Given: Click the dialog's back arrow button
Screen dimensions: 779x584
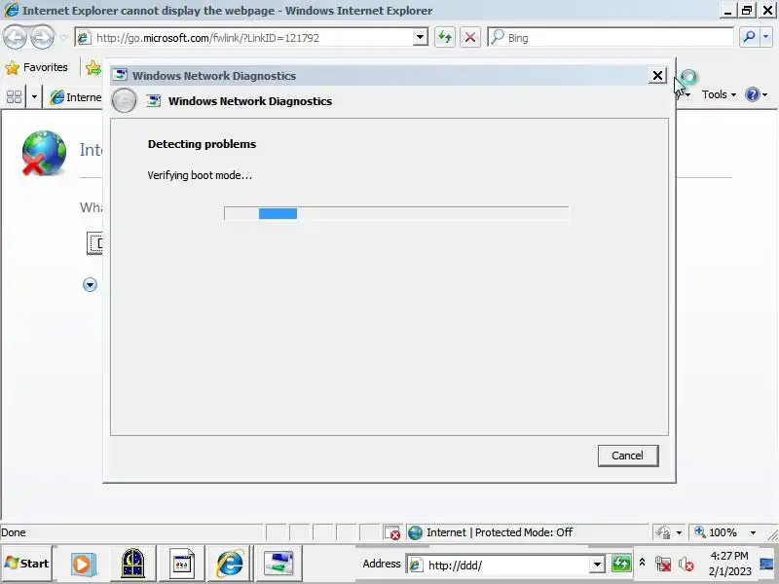Looking at the screenshot, I should coord(124,101).
